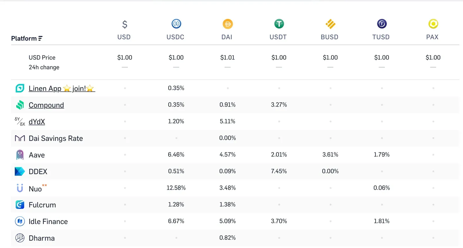The width and height of the screenshot is (463, 248).
Task: Click the Idle Finance logo icon
Action: pos(20,221)
